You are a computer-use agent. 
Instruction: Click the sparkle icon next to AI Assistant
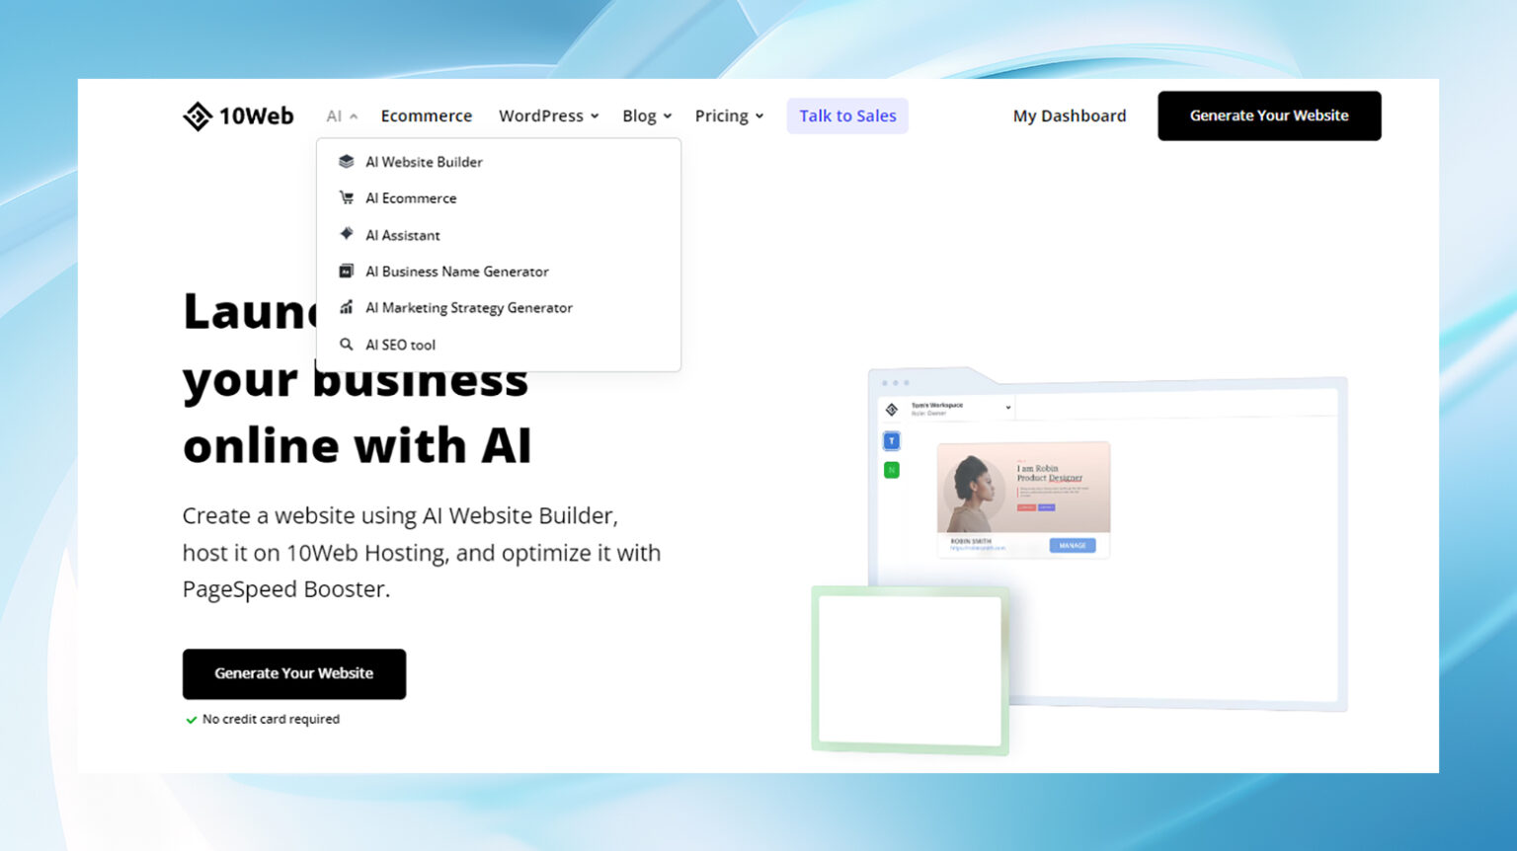coord(347,234)
